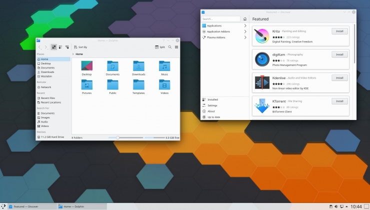This screenshot has width=370, height=210.
Task: Click the digiKam app icon
Action: point(262,59)
